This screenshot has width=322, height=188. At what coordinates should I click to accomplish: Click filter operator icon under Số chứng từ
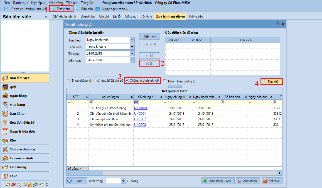click(x=136, y=102)
